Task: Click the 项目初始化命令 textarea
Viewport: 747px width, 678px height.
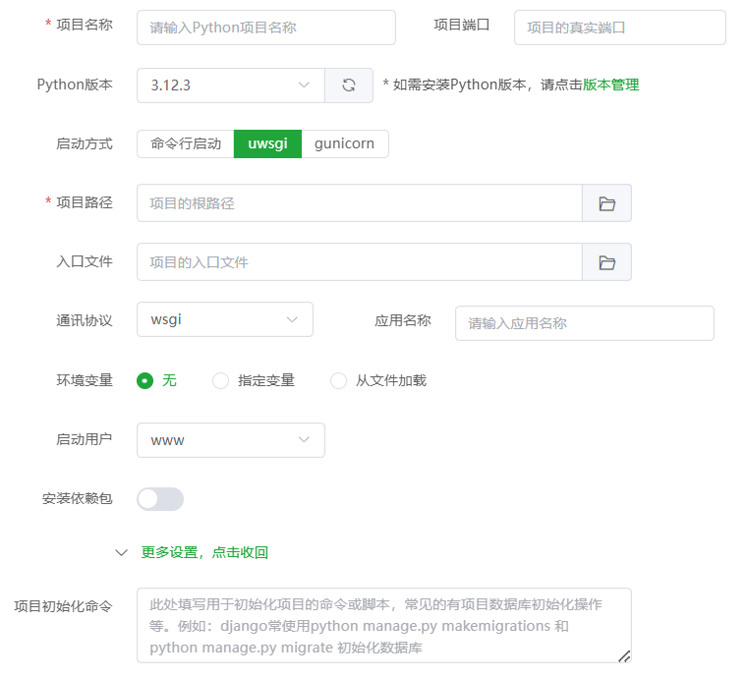Action: pyautogui.click(x=384, y=626)
